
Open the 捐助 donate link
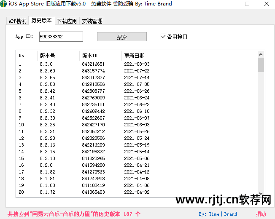(x=261, y=214)
